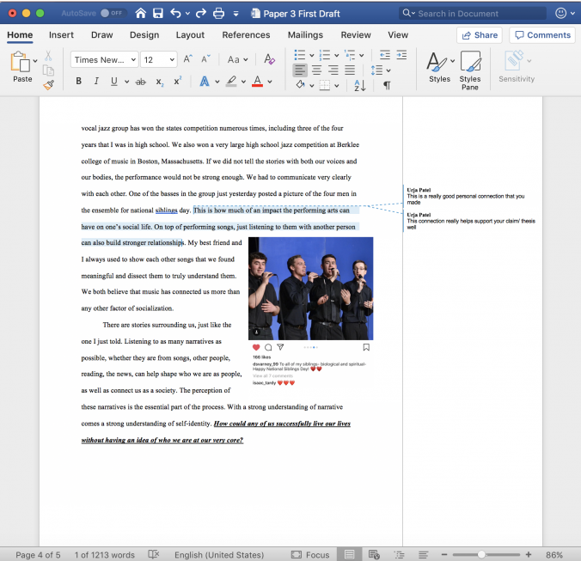Click the zoom out minus button
Image resolution: width=581 pixels, height=561 pixels.
point(443,554)
